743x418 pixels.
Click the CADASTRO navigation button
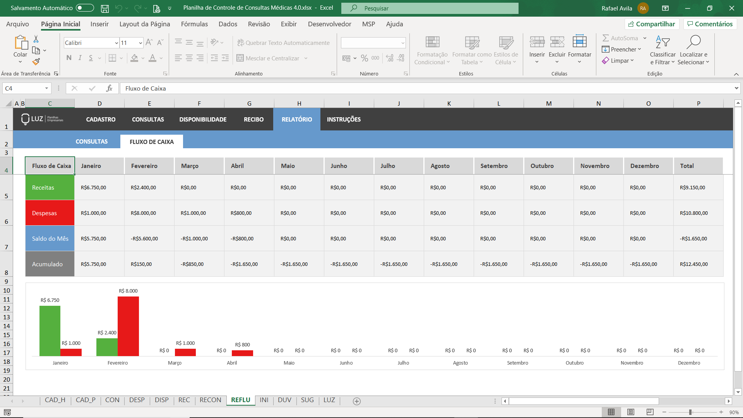coord(101,119)
